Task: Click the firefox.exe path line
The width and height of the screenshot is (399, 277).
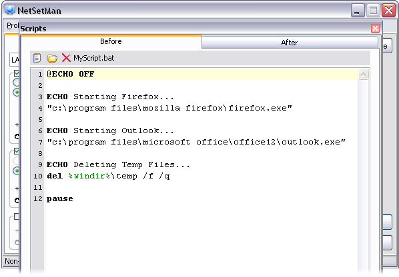Action: point(169,108)
